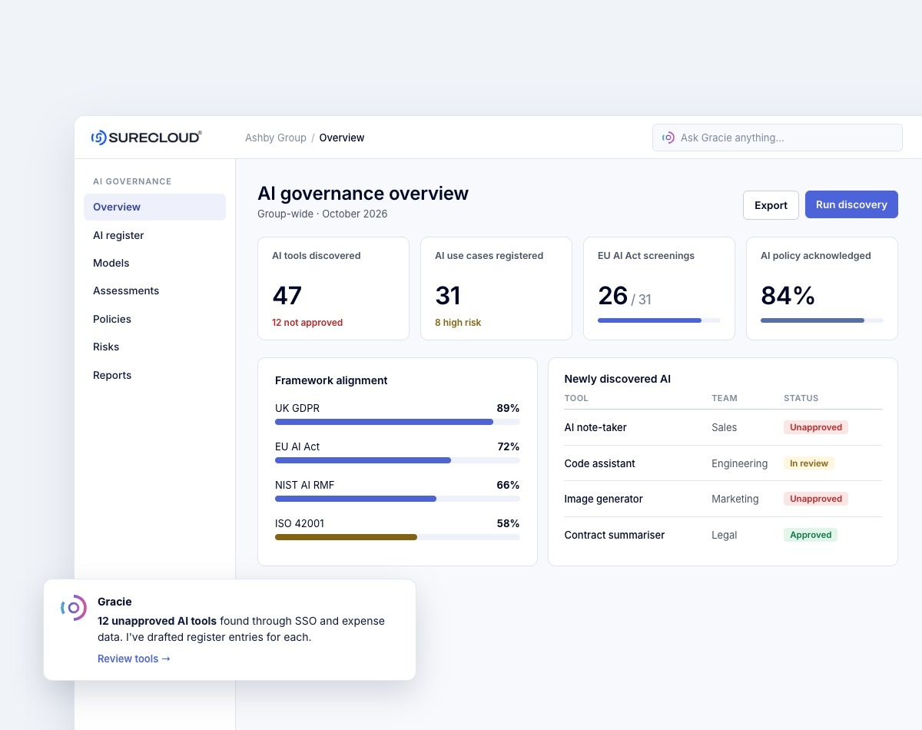Follow the Review tools link
The image size is (922, 730).
(x=134, y=659)
